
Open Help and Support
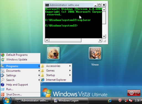coord(20,84)
